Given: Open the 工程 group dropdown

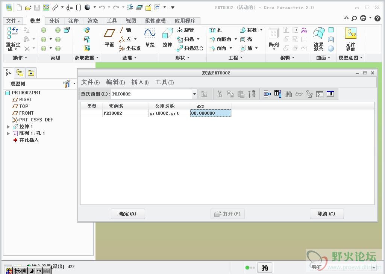Looking at the screenshot, I should point(235,58).
